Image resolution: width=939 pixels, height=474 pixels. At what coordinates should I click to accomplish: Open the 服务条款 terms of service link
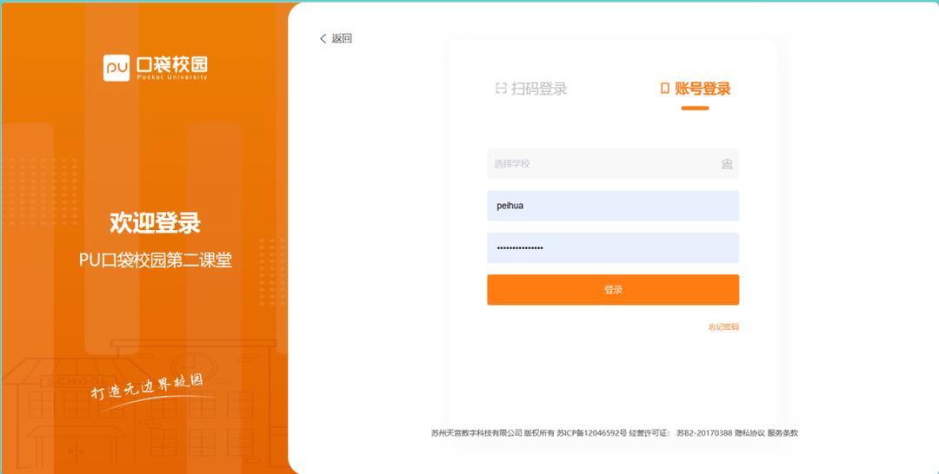click(x=782, y=432)
